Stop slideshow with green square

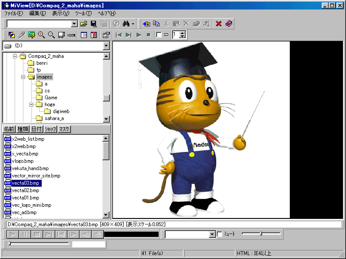pos(148,35)
